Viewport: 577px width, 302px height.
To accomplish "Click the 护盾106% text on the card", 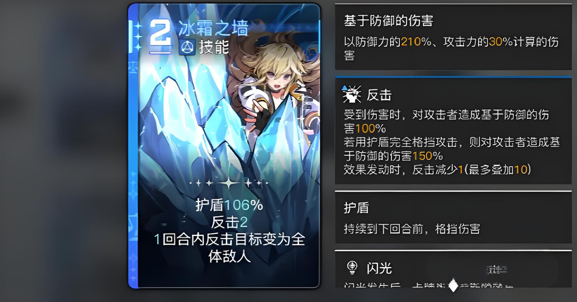I will click(x=229, y=205).
